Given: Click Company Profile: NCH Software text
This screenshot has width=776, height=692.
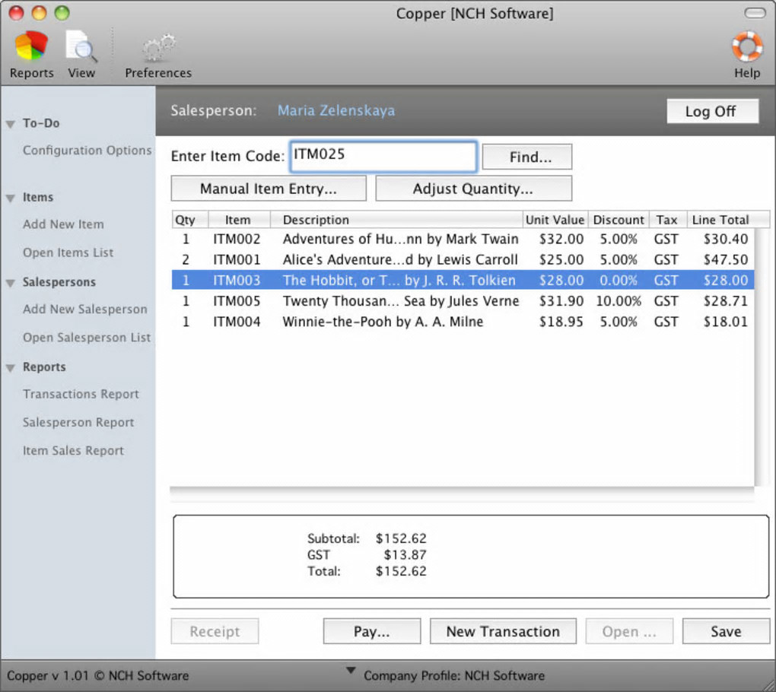Looking at the screenshot, I should pyautogui.click(x=454, y=676).
